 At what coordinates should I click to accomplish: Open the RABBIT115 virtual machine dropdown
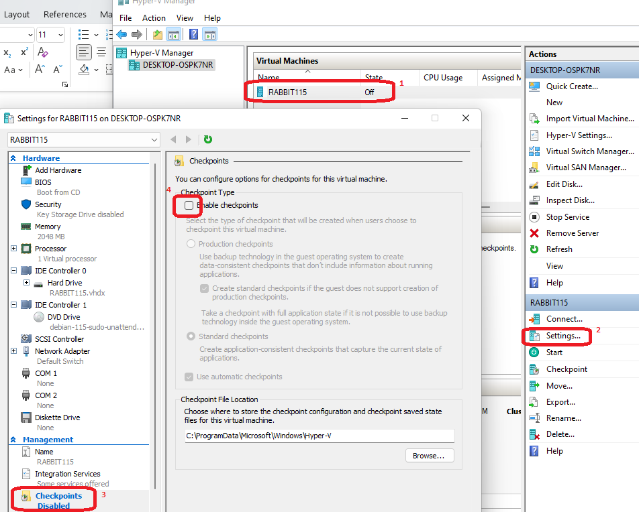click(x=83, y=139)
